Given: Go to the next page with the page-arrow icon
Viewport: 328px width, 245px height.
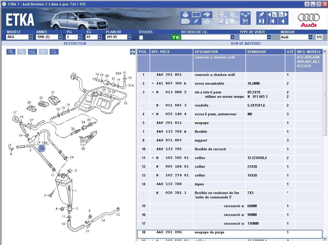Looking at the screenshot, I should [283, 15].
